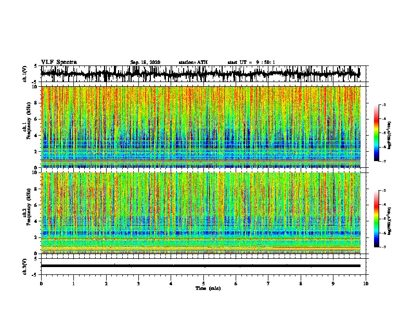Image resolution: width=412 pixels, height=318 pixels.
Task: Click the time axis tick label "3"
Action: click(138, 284)
